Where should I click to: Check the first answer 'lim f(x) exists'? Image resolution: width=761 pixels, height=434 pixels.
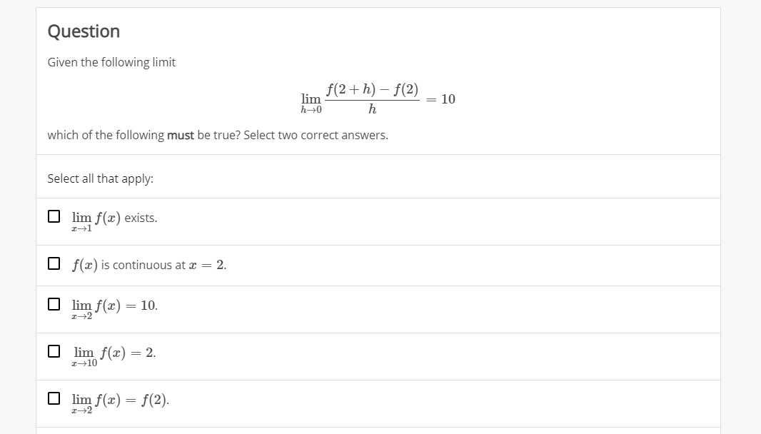[53, 216]
